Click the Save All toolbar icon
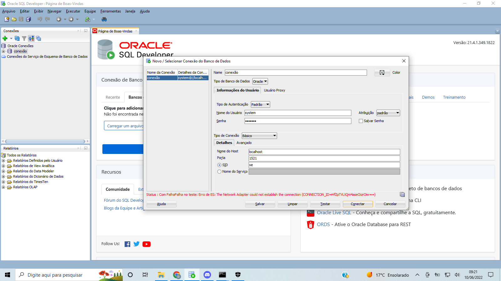This screenshot has height=281, width=501. point(28,19)
